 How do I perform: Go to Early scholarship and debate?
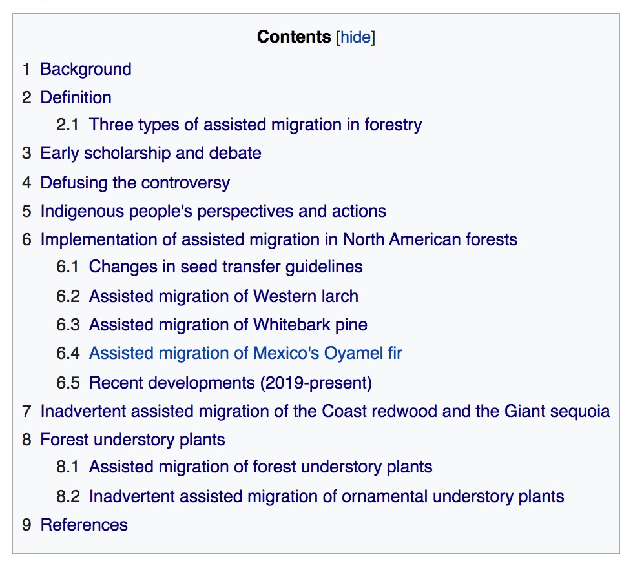click(150, 154)
